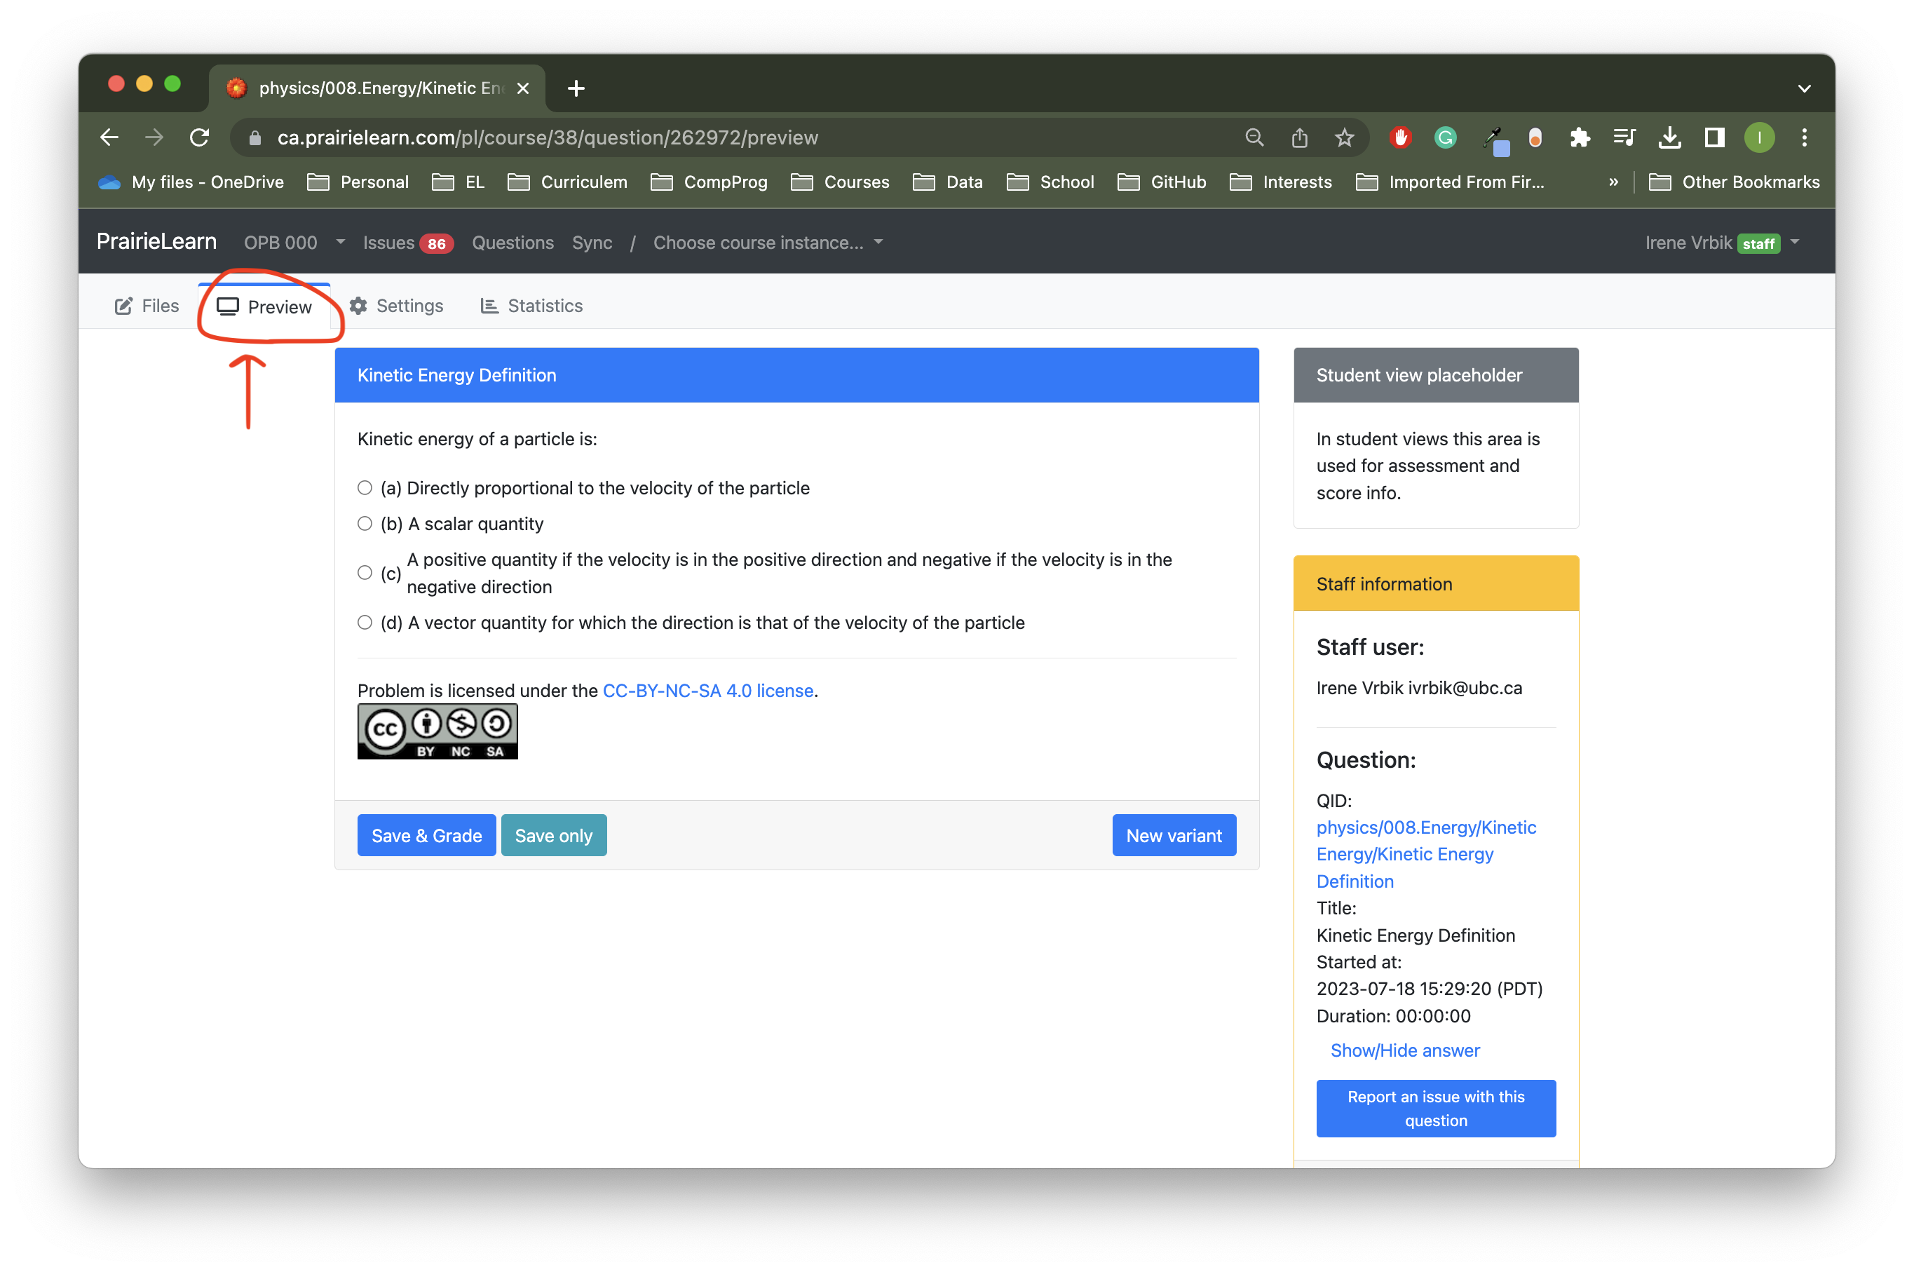Image resolution: width=1914 pixels, height=1272 pixels.
Task: Toggle the browser side panel
Action: pos(1713,137)
